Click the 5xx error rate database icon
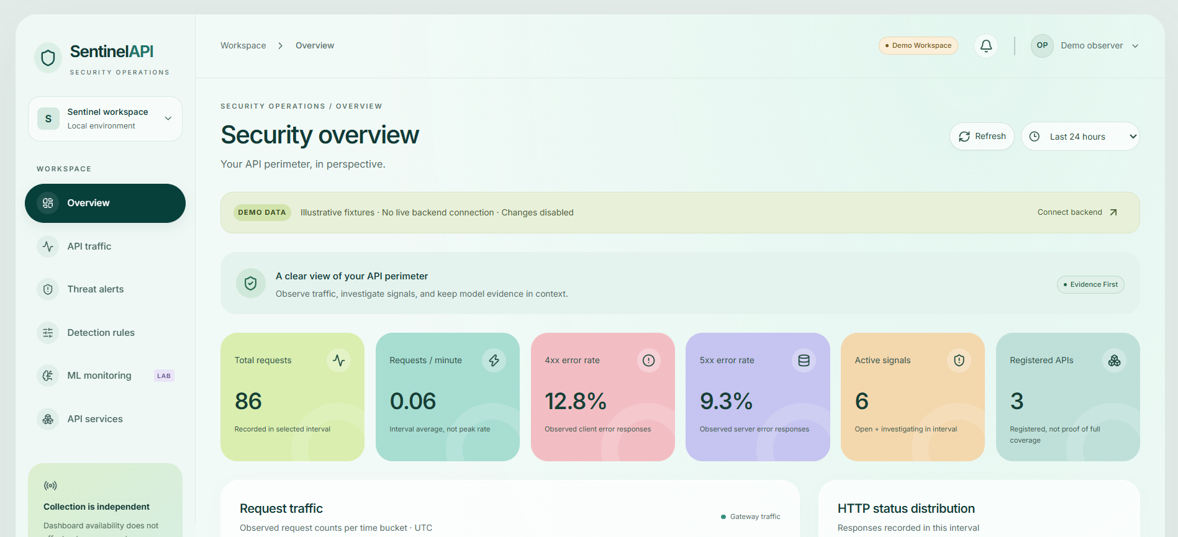The height and width of the screenshot is (537, 1178). (804, 360)
